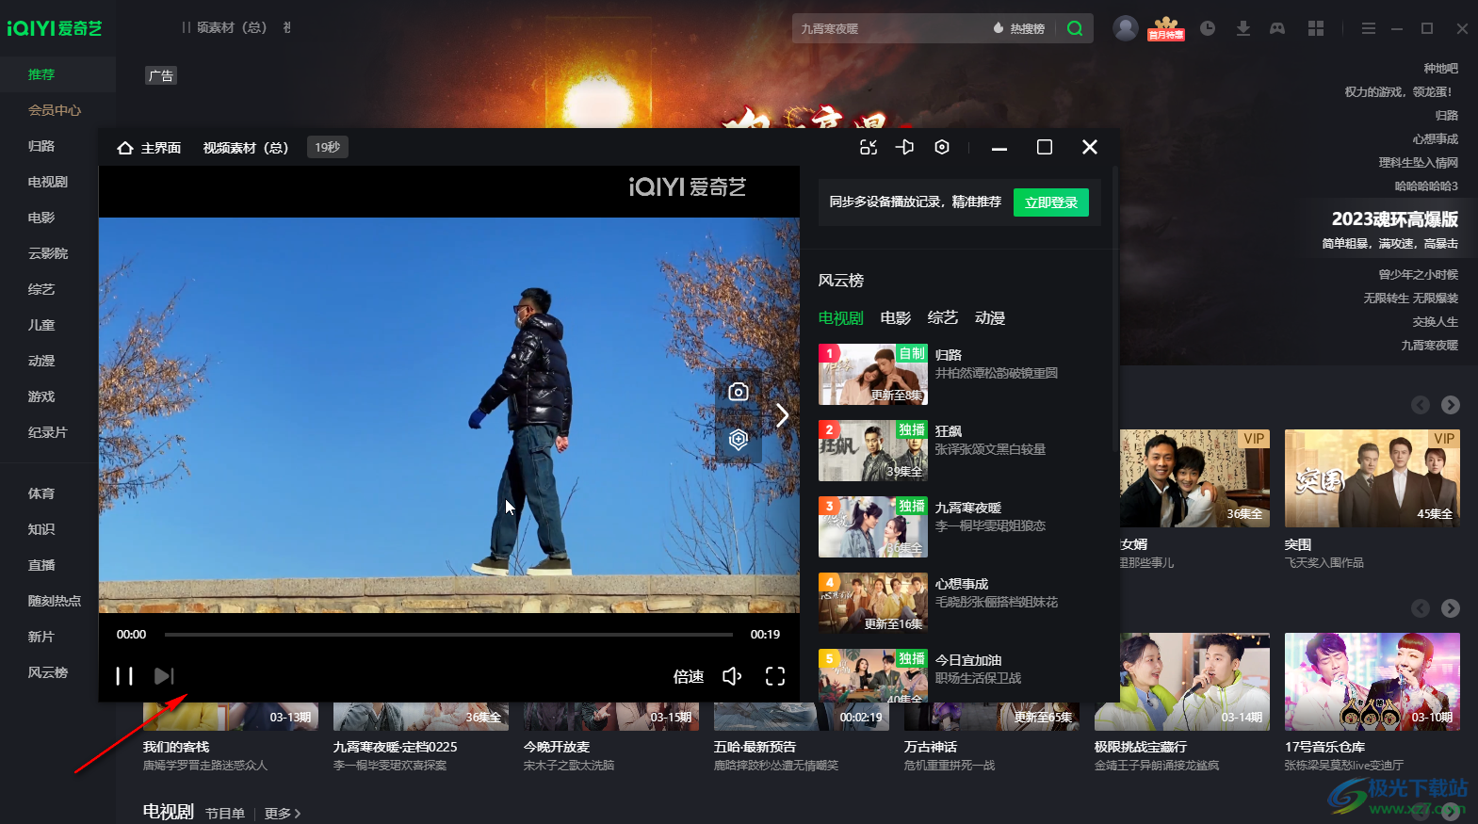This screenshot has height=824, width=1478.
Task: Open the hamburger menu in main window
Action: [x=1369, y=28]
